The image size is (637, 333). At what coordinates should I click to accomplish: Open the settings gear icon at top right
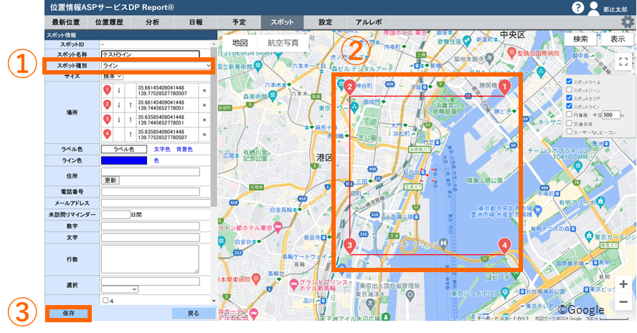click(x=628, y=22)
